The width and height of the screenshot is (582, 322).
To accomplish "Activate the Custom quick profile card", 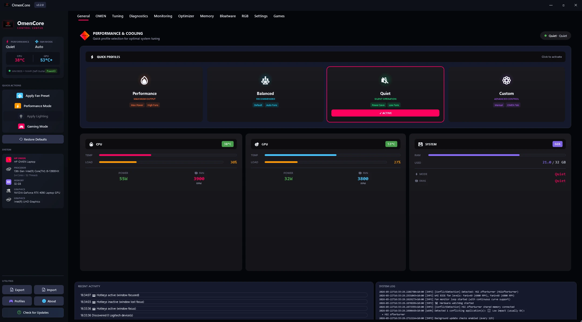I will click(506, 94).
